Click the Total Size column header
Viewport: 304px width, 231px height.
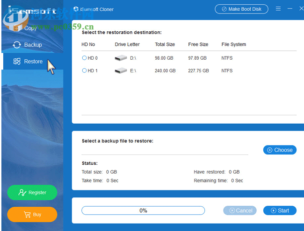165,44
